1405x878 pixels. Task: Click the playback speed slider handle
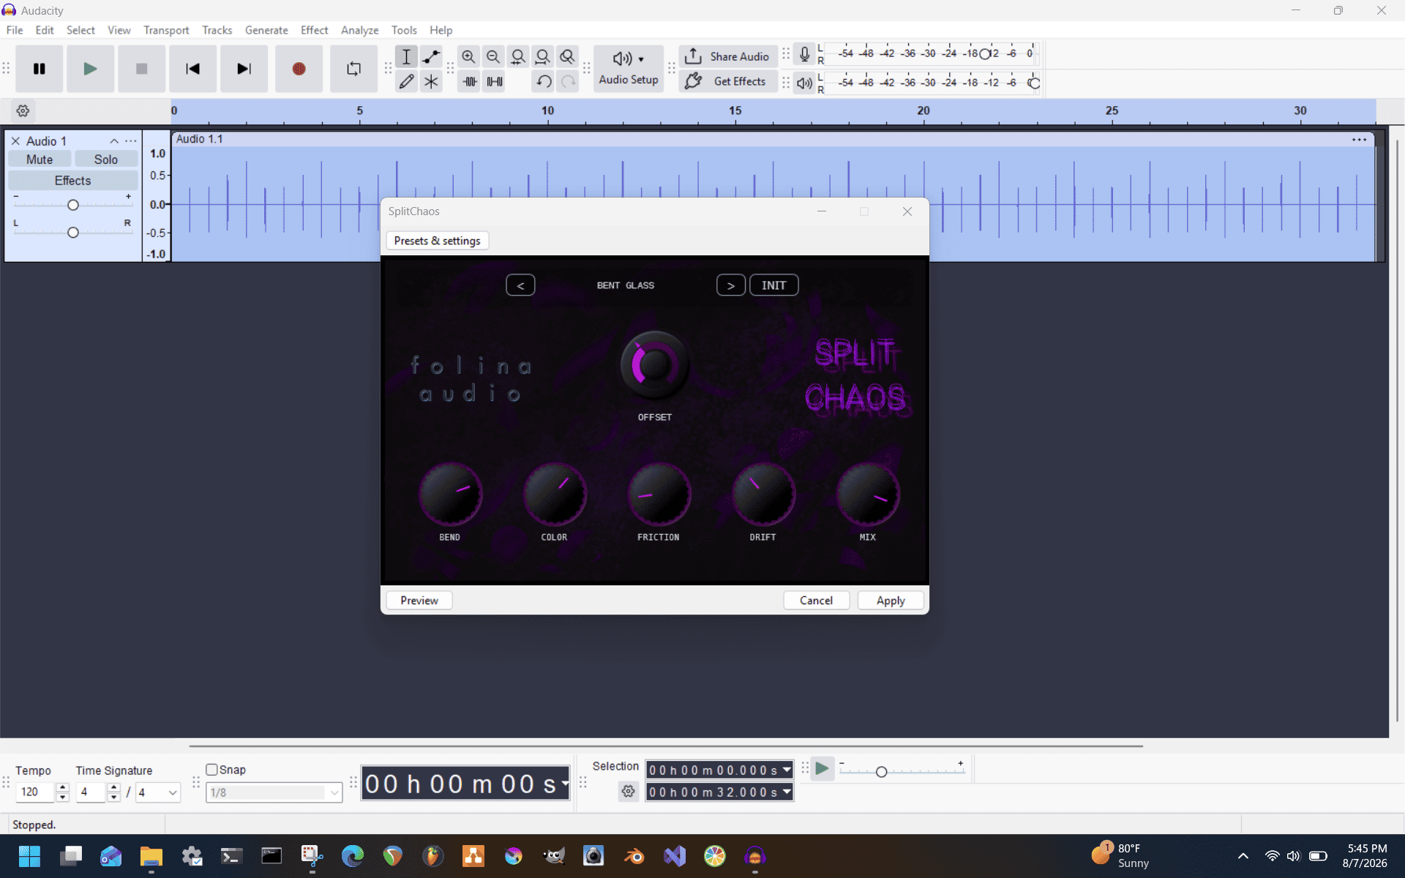pos(881,772)
